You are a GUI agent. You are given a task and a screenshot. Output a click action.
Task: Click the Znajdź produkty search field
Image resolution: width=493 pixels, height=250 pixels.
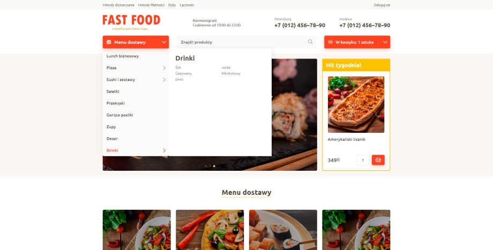point(246,42)
